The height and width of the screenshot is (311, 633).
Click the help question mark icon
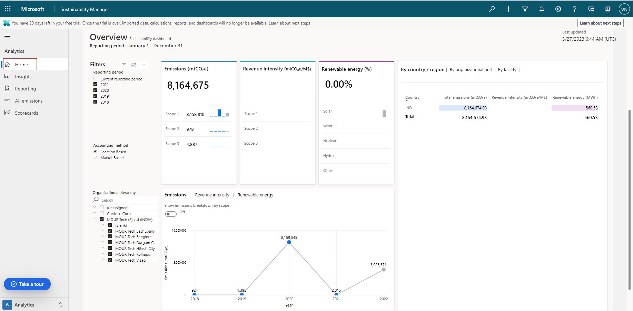click(574, 9)
